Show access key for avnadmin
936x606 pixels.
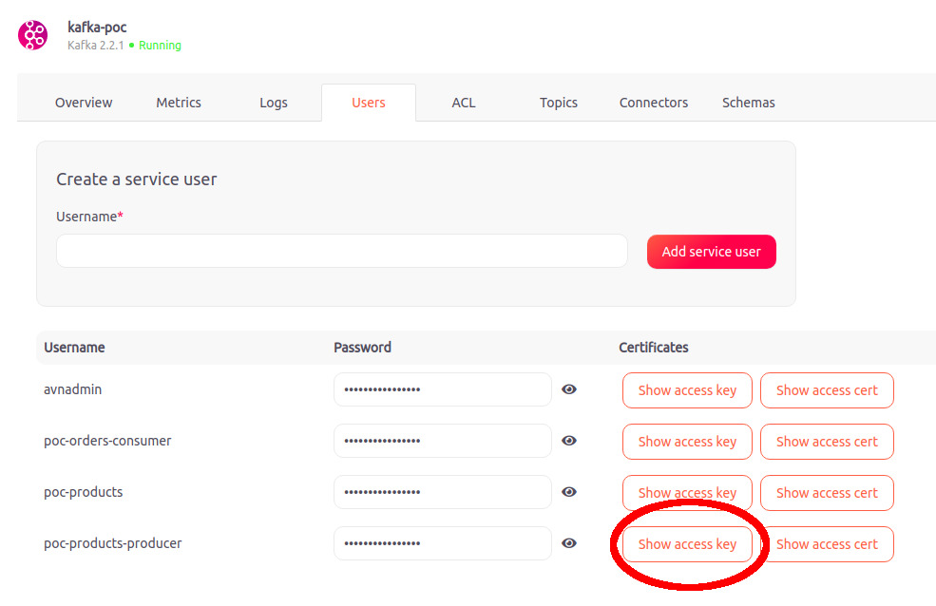pos(687,390)
